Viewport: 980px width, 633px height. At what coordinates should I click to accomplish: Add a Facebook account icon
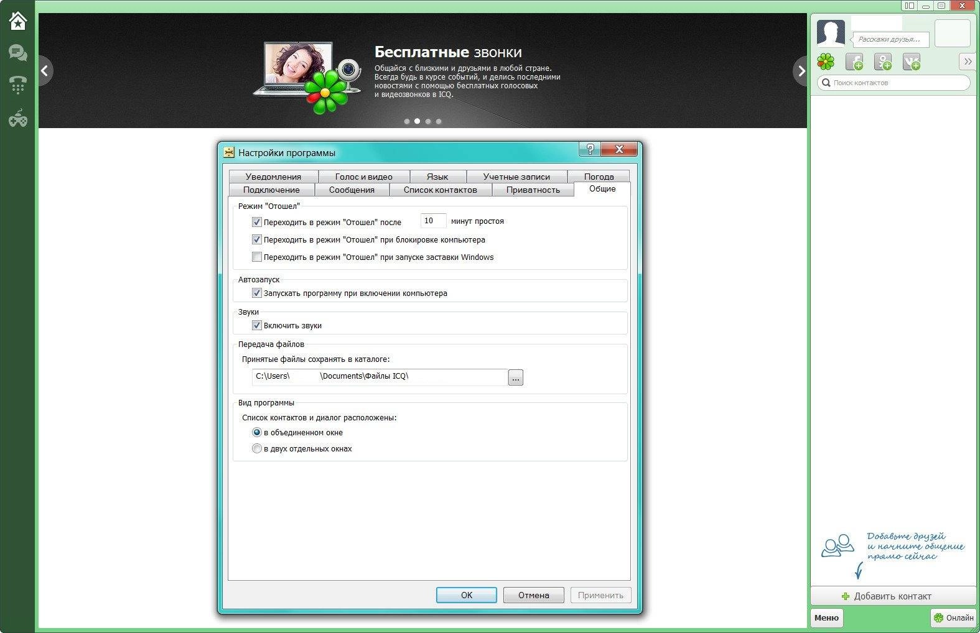coord(854,62)
